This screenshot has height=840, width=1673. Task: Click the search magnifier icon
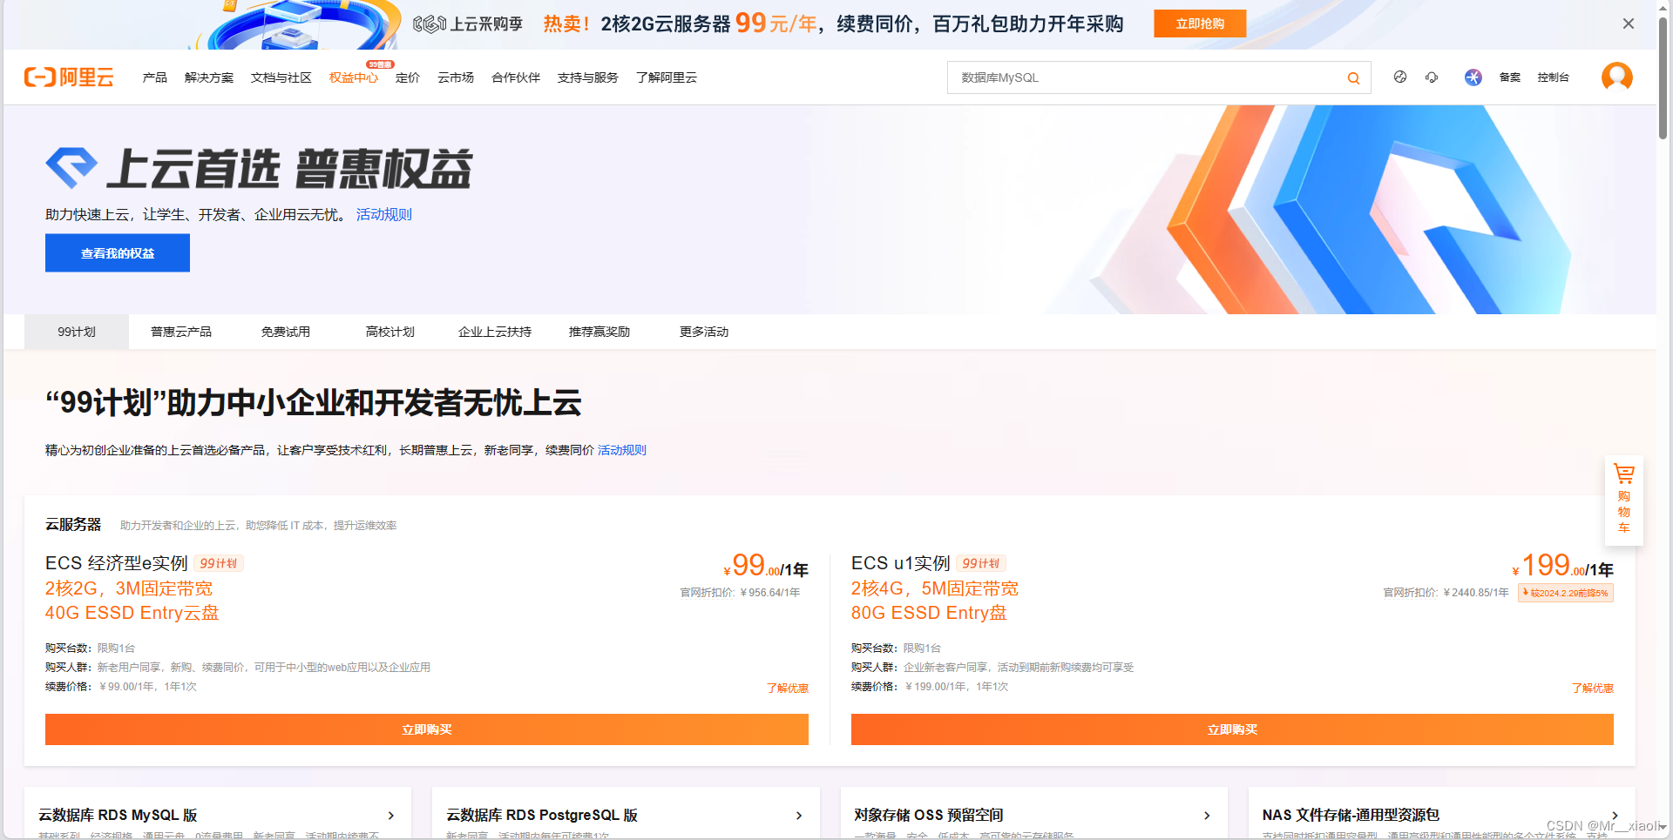pos(1352,77)
